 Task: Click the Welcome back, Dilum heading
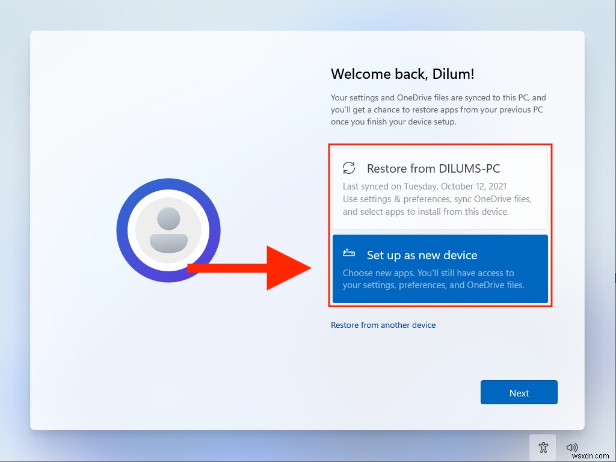coord(403,74)
